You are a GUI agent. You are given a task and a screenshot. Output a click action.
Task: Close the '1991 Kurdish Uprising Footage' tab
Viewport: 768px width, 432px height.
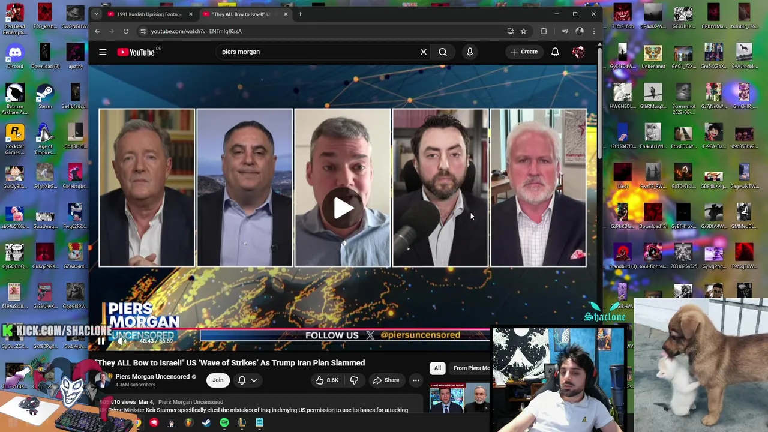click(x=191, y=14)
